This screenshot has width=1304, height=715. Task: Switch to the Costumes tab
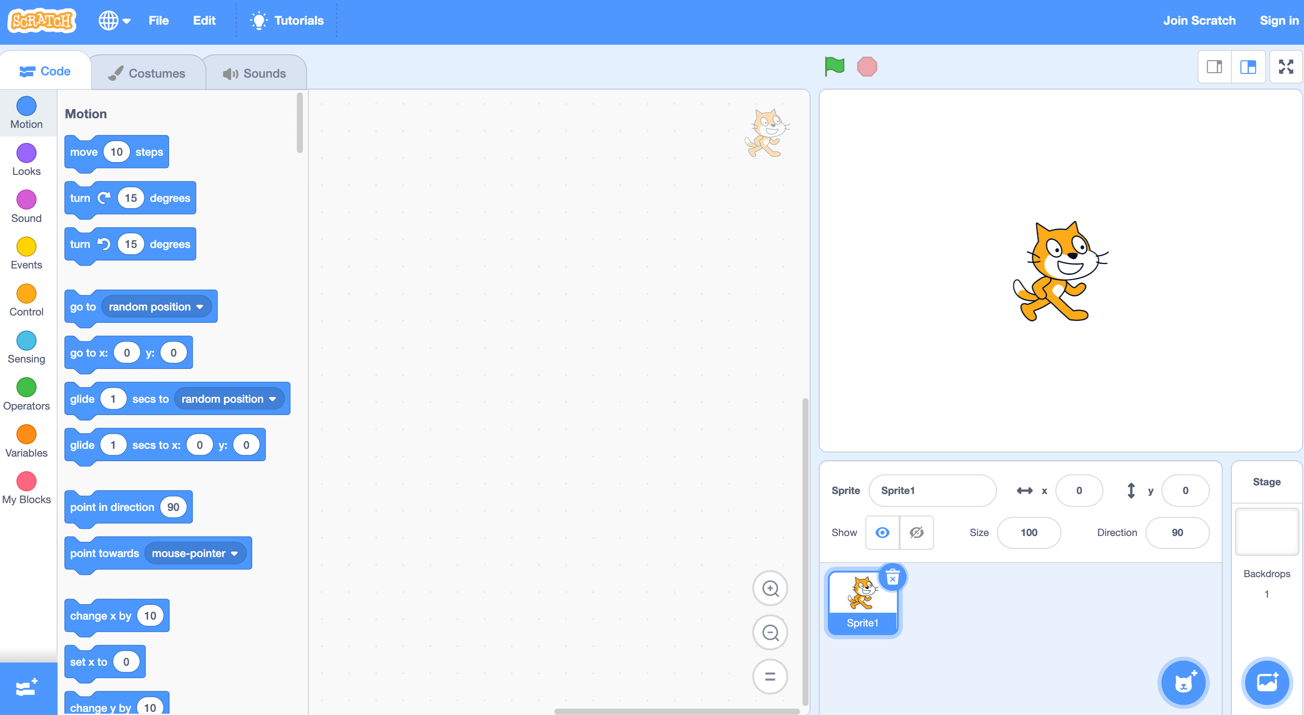(147, 72)
